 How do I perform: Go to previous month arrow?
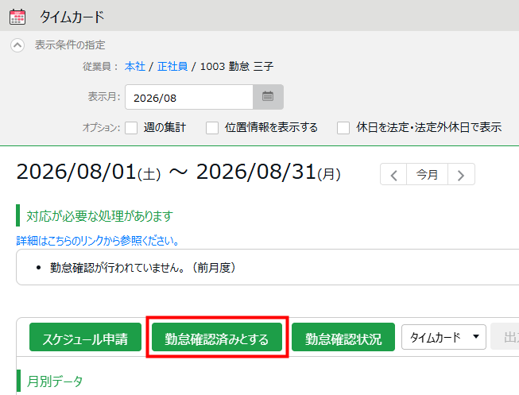393,175
